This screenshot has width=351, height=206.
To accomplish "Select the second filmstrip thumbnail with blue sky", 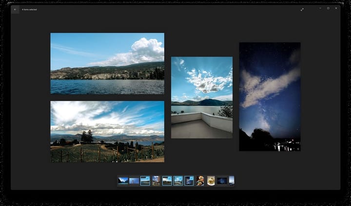I will 134,181.
